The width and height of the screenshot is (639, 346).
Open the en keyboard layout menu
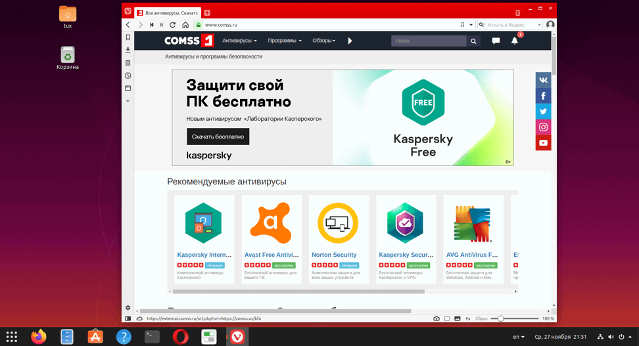click(519, 337)
